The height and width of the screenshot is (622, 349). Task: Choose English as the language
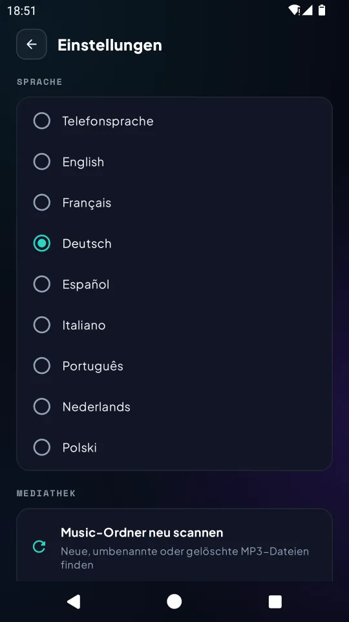174,162
